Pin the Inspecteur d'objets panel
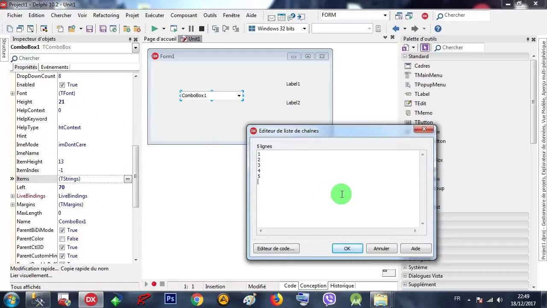The image size is (547, 308). pos(130,39)
